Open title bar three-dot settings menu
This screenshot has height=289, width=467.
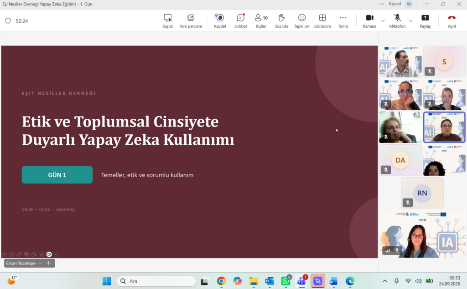(382, 4)
